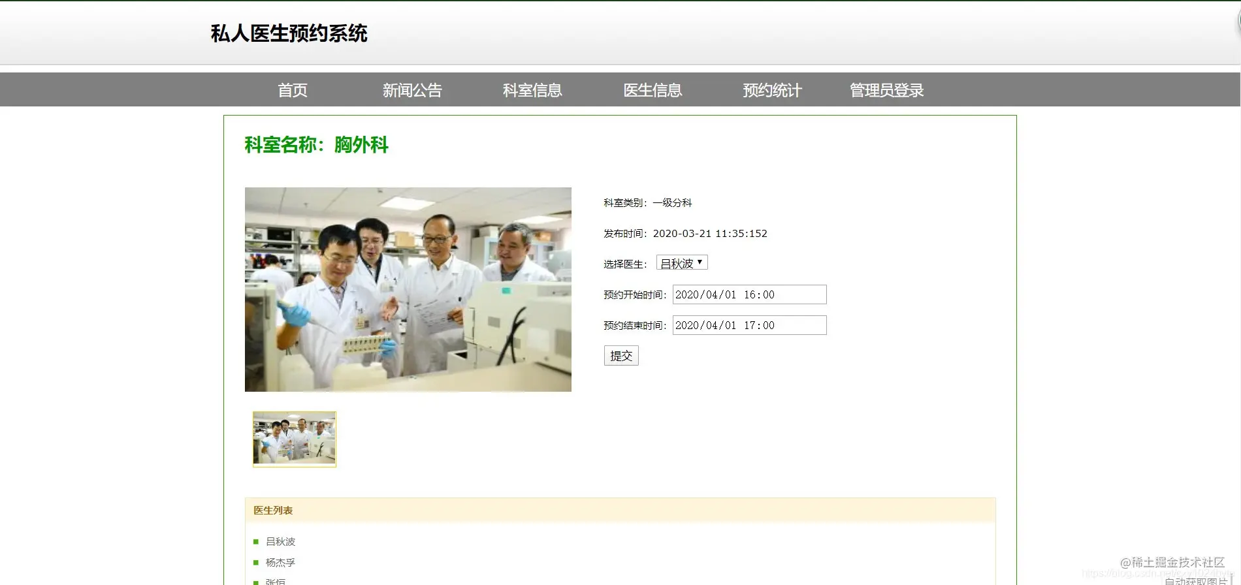Select the 科室类别: 一级分科 text

tap(648, 202)
